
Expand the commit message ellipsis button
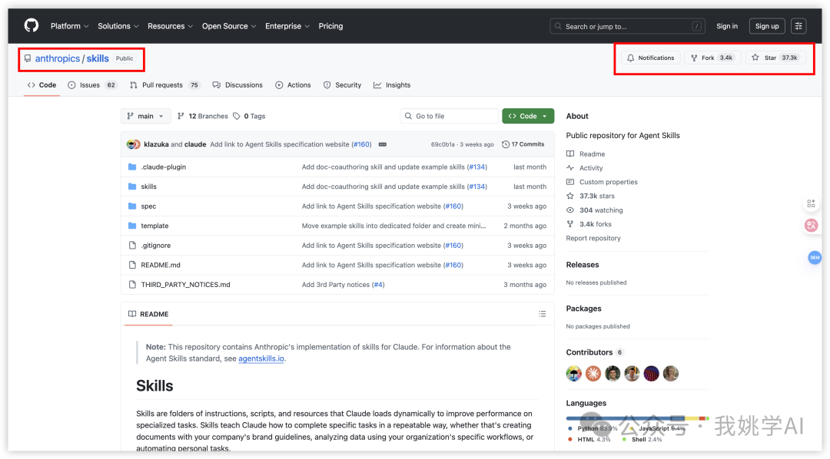click(383, 144)
